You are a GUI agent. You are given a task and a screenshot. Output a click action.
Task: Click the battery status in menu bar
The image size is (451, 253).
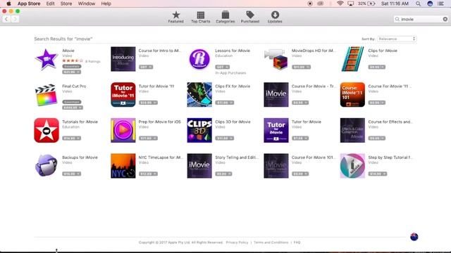tap(366, 4)
